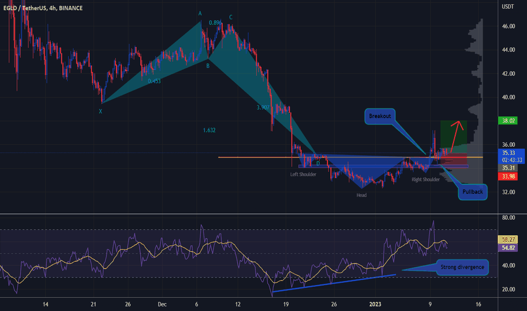This screenshot has width=527, height=311.
Task: Click the 2023 date axis label
Action: (375, 304)
